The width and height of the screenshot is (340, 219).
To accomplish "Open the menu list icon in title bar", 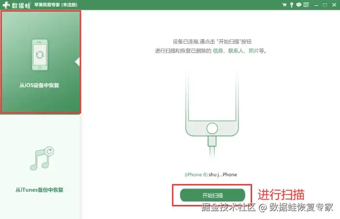I will tap(306, 5).
